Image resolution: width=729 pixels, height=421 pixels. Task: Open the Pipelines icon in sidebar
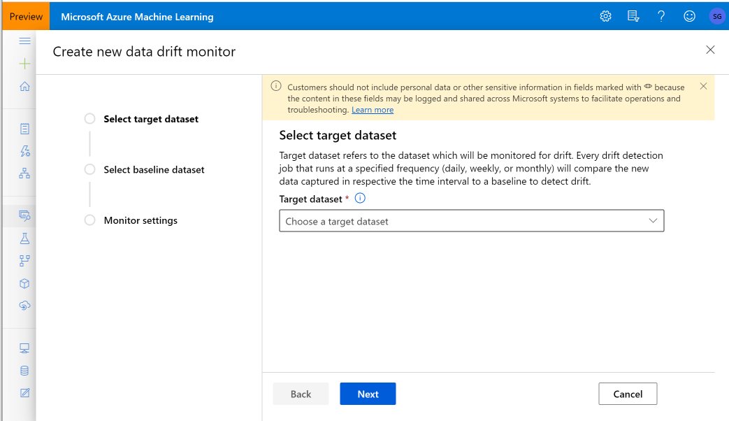(x=25, y=261)
